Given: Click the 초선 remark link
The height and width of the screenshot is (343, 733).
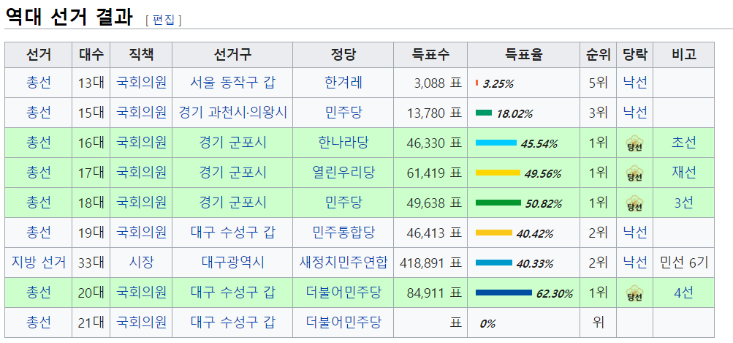Looking at the screenshot, I should (683, 143).
